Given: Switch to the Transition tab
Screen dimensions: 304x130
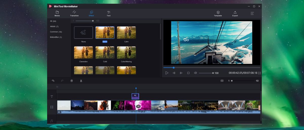Looking at the screenshot, I should (74, 13).
